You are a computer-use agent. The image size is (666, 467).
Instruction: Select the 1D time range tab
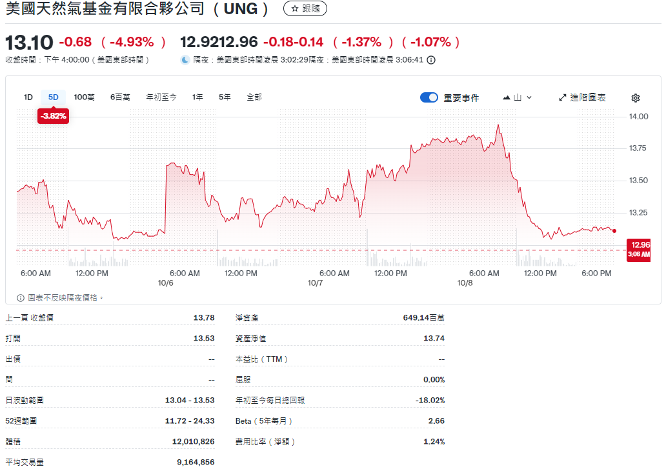(28, 97)
